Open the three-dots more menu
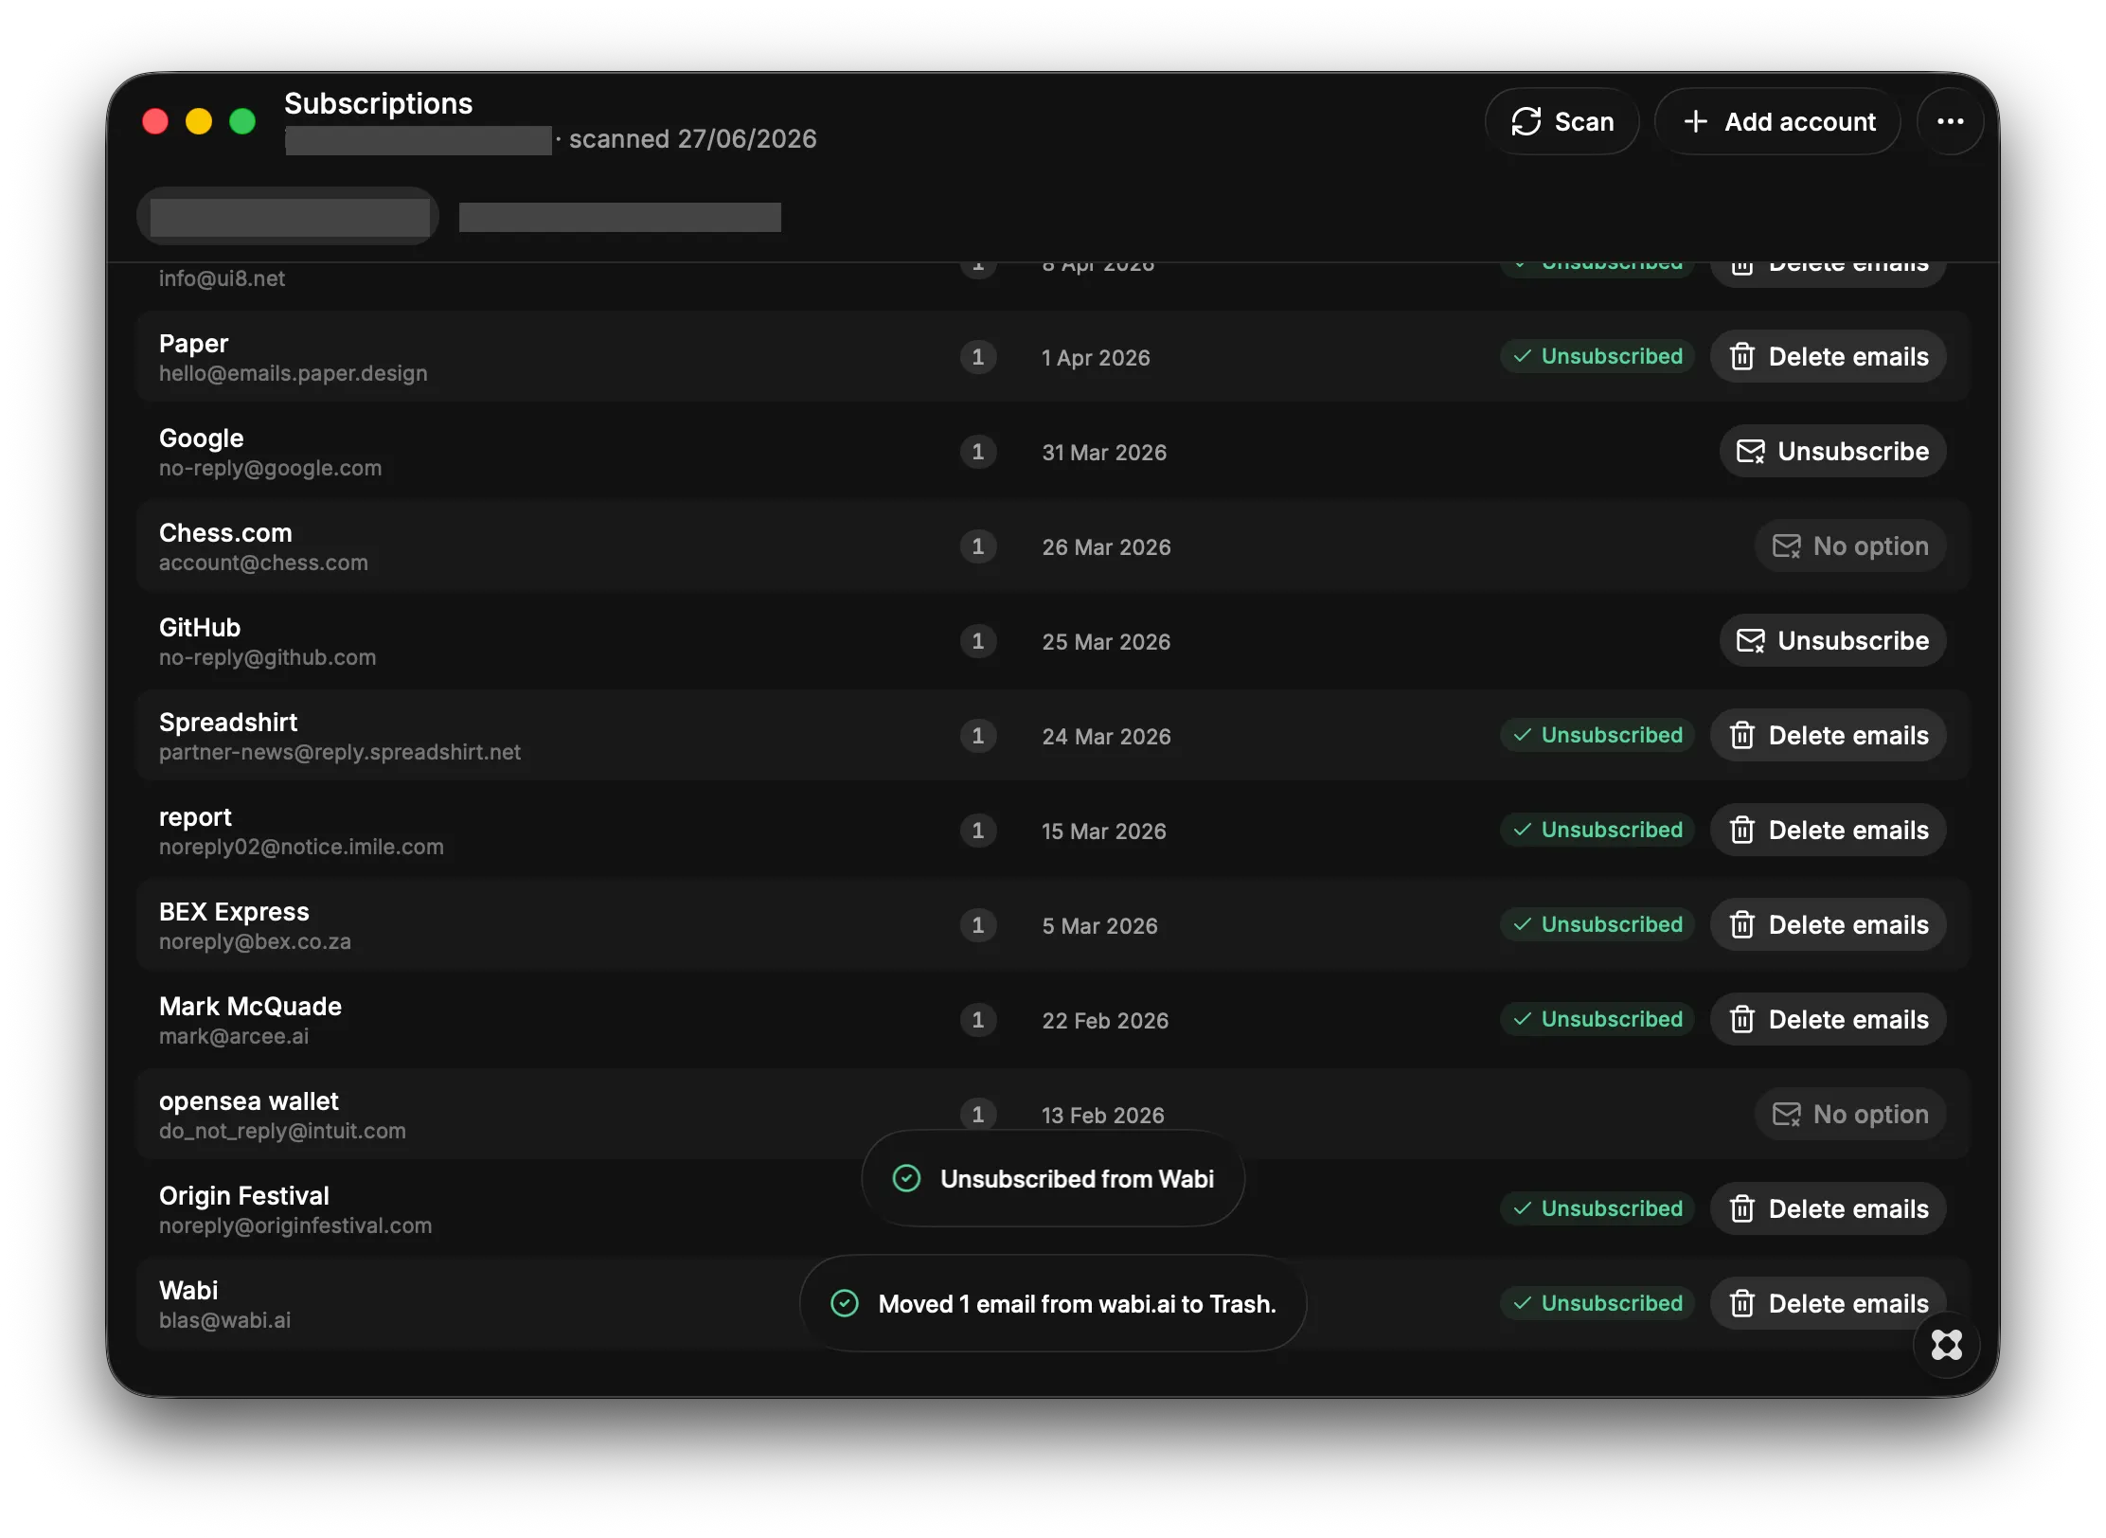This screenshot has width=2106, height=1538. [1950, 121]
